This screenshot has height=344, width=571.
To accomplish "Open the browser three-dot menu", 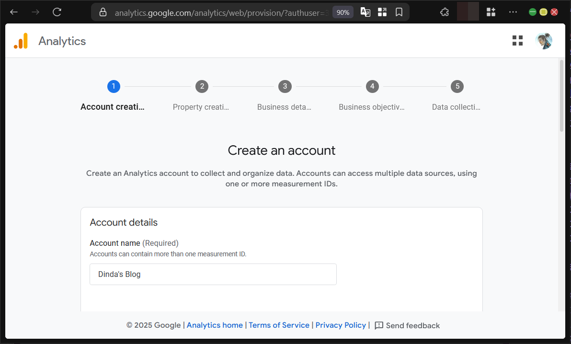I will [x=513, y=12].
